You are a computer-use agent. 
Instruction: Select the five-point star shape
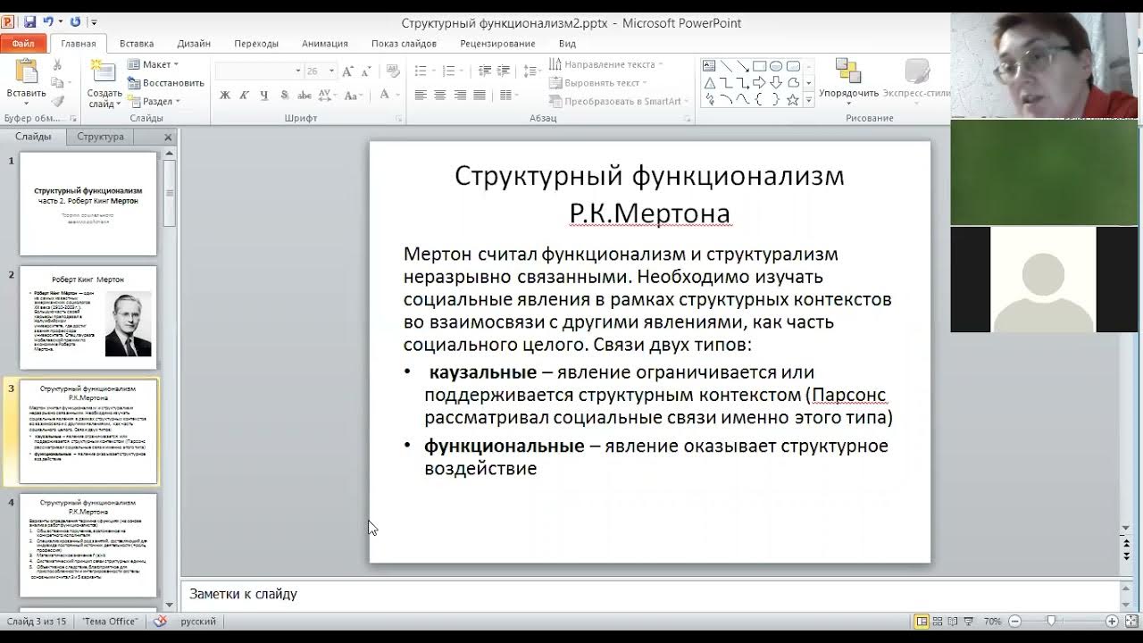tap(792, 100)
